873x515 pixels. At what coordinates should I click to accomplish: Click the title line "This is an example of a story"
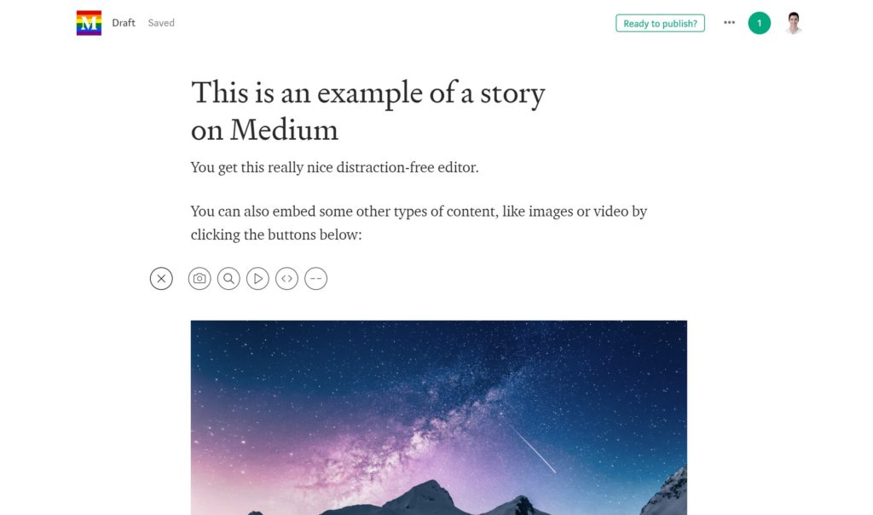click(367, 93)
